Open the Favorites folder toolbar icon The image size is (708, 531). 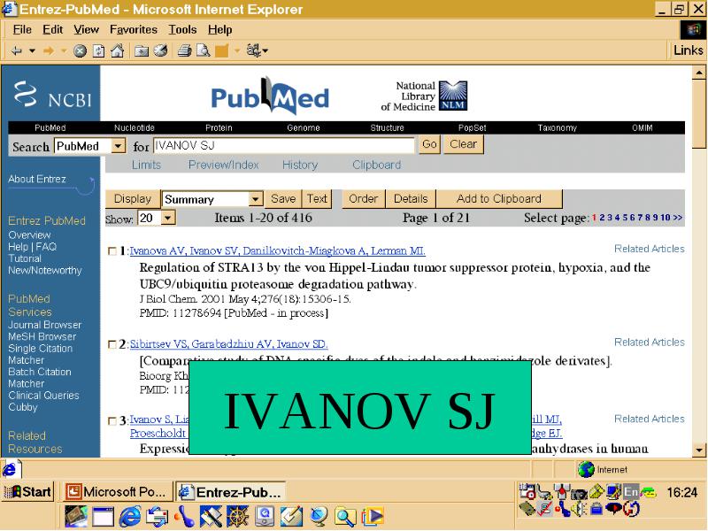click(x=142, y=50)
